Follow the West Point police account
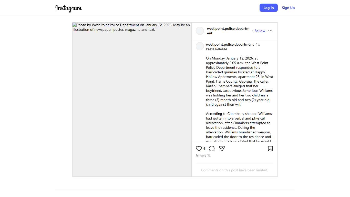This screenshot has width=350, height=197. click(260, 31)
